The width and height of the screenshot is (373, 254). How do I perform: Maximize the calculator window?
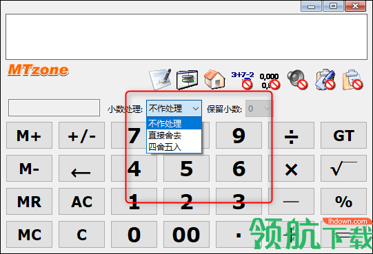click(333, 6)
